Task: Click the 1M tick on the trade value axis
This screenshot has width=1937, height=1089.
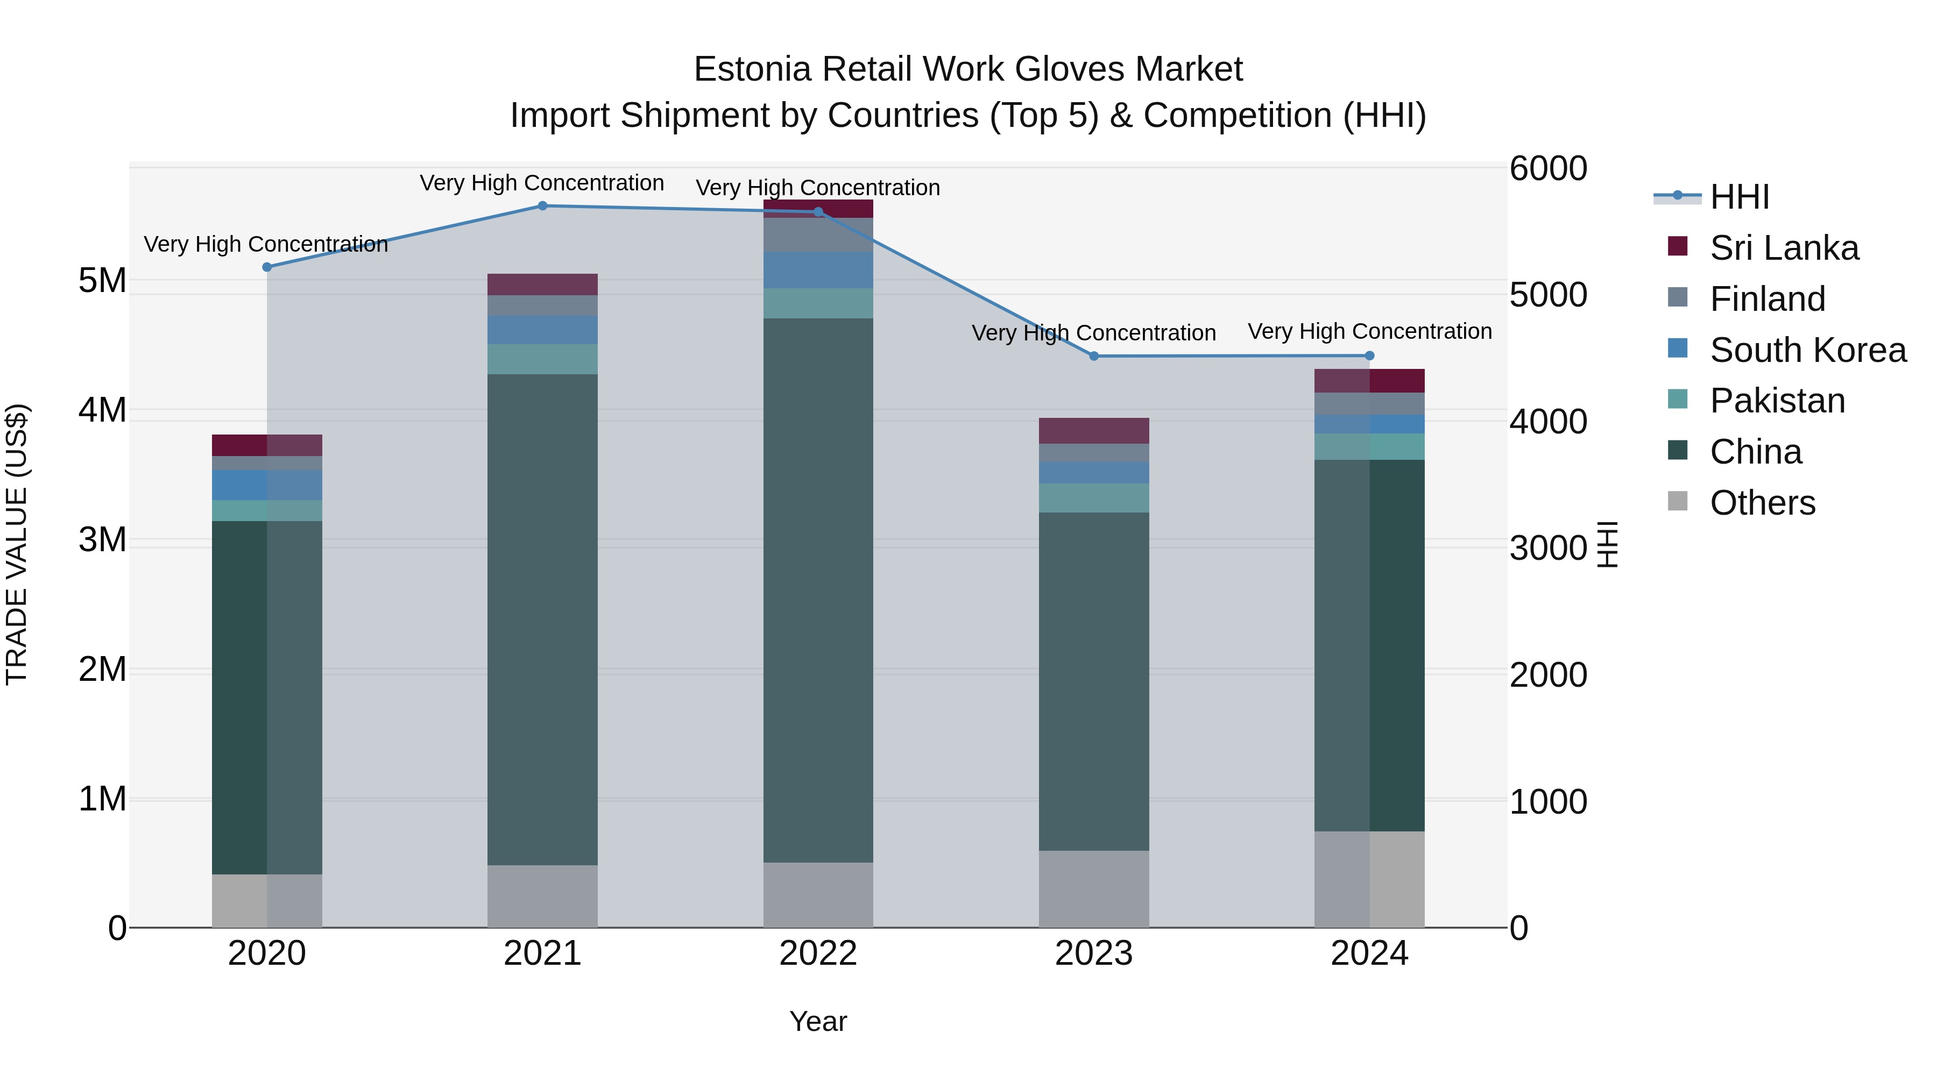Action: 102,799
